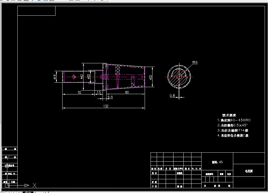Click the ø18 diameter dimension
Viewport: 268px width, 193px height.
click(x=55, y=77)
